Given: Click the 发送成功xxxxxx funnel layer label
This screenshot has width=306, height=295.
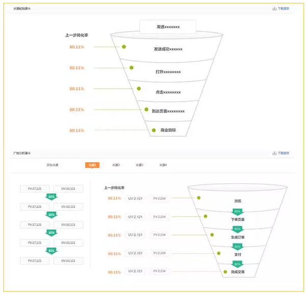Looking at the screenshot, I should click(x=168, y=49).
